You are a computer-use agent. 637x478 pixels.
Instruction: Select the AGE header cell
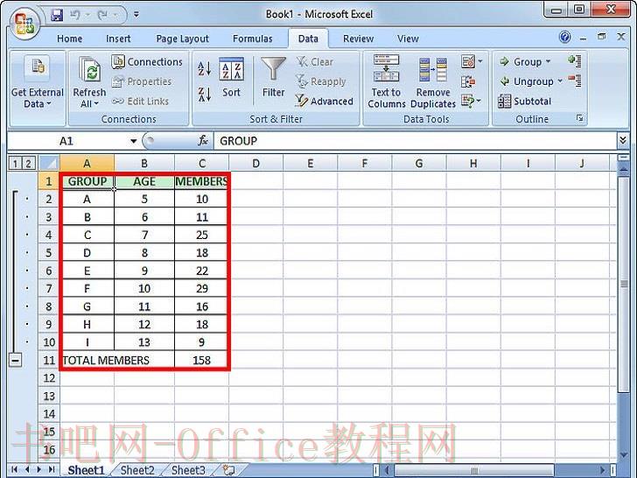[x=144, y=181]
